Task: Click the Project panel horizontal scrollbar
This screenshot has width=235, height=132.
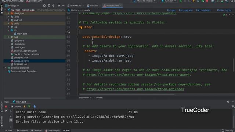Action: click(28, 98)
